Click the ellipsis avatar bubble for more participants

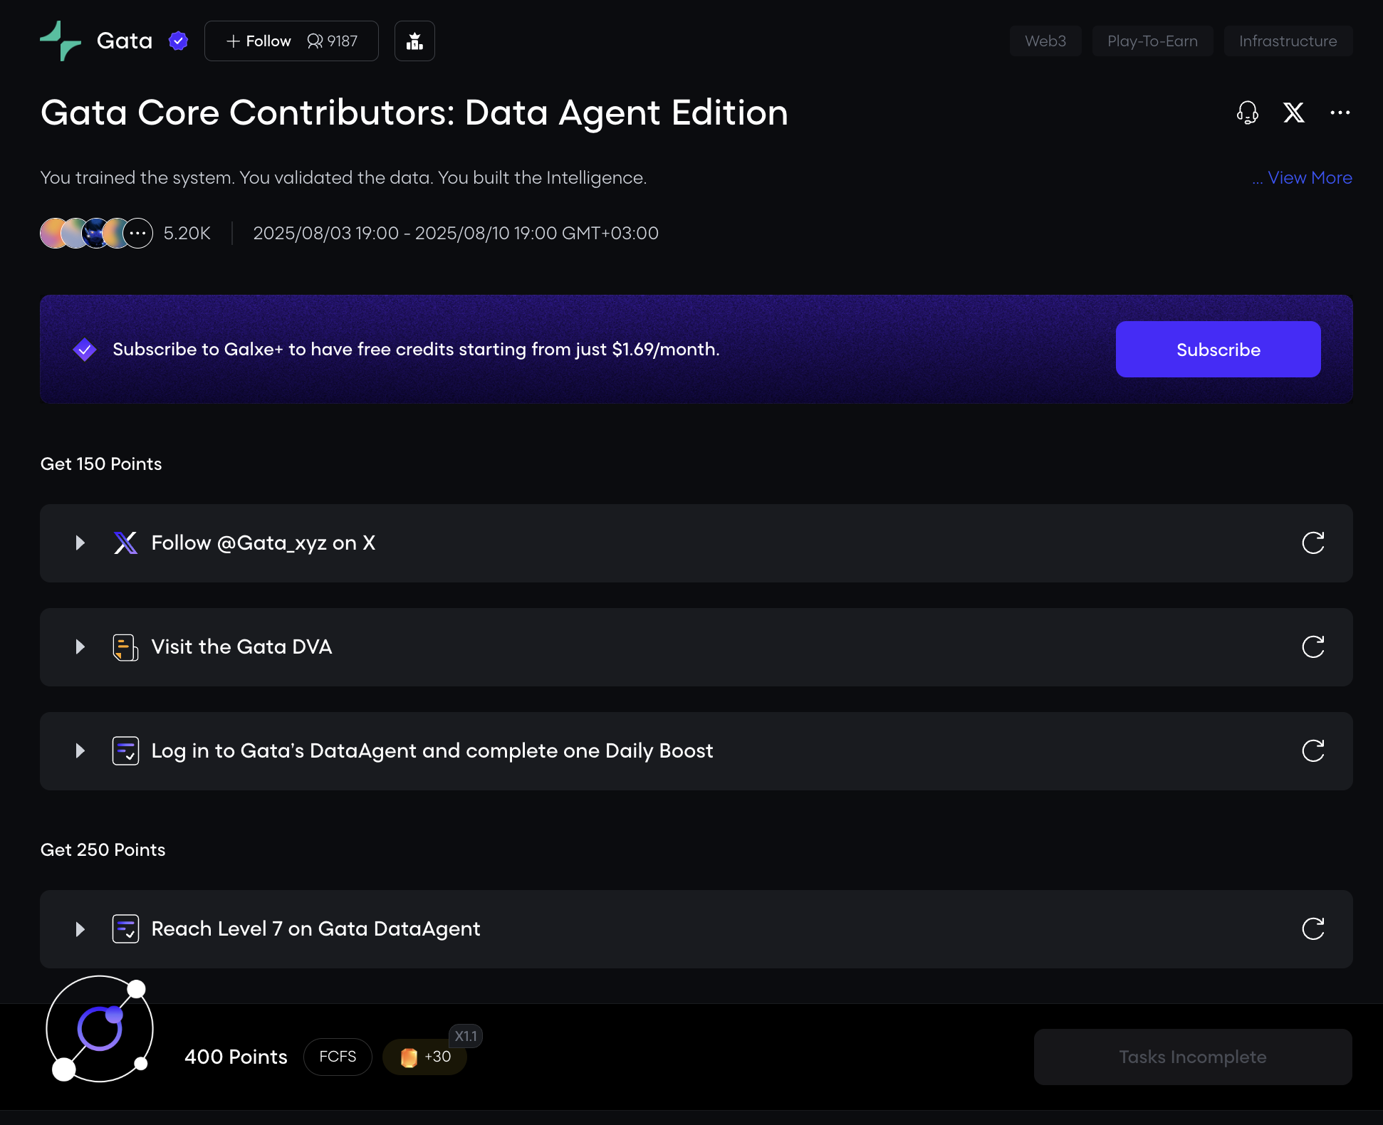(x=138, y=233)
